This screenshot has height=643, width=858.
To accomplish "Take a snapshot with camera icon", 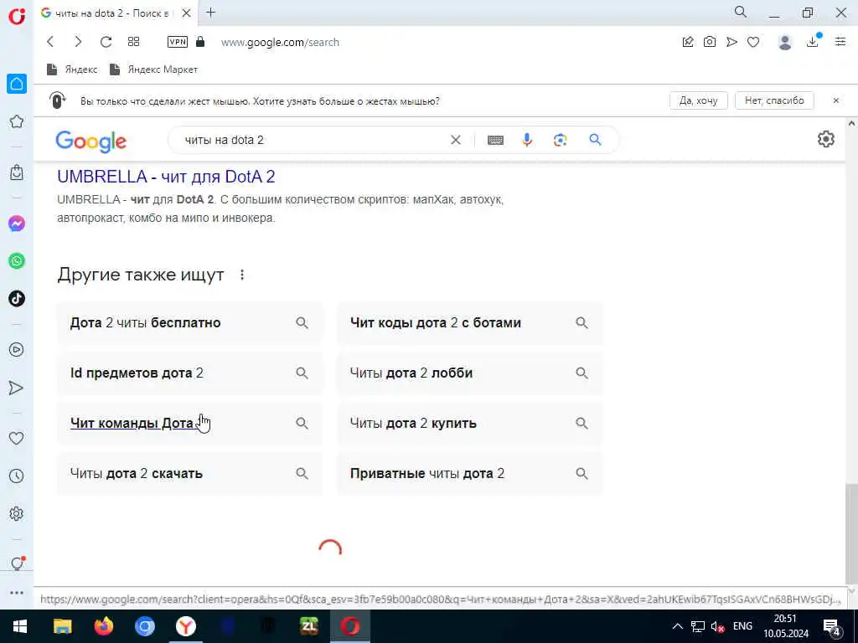I will pyautogui.click(x=710, y=42).
